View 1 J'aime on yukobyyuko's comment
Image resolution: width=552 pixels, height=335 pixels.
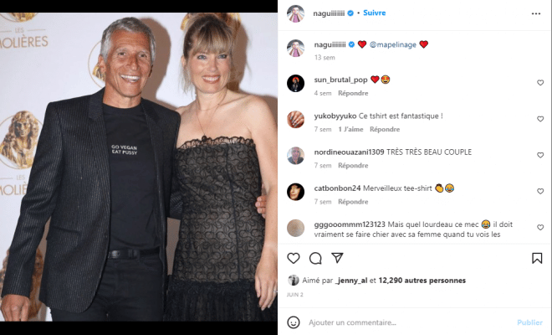pyautogui.click(x=350, y=130)
